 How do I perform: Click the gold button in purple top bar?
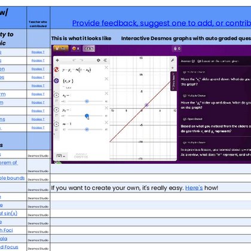pos(61,48)
